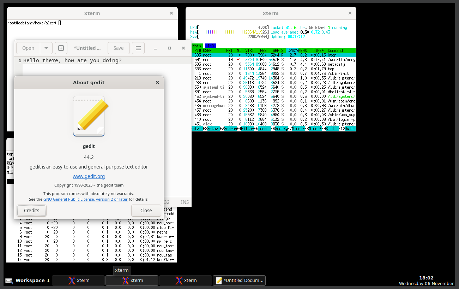Toggle overwrite mode via the INS indicator

pyautogui.click(x=185, y=202)
